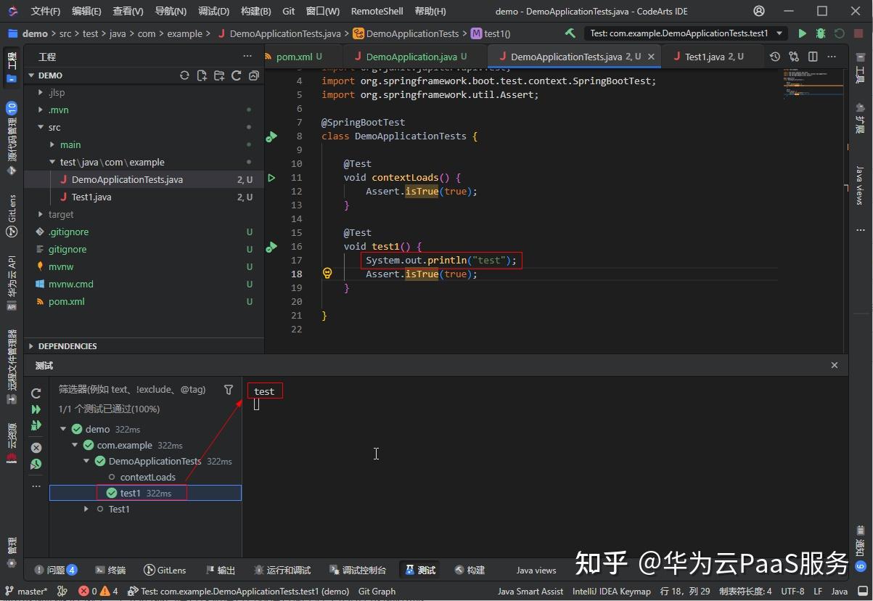This screenshot has height=601, width=873.
Task: Click the build hammer icon in toolbar
Action: (x=570, y=33)
